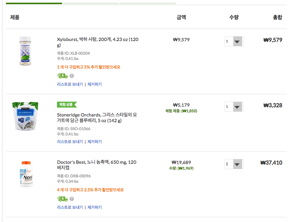Remove Stoneridge Orchards blueberries from cart

95,141
